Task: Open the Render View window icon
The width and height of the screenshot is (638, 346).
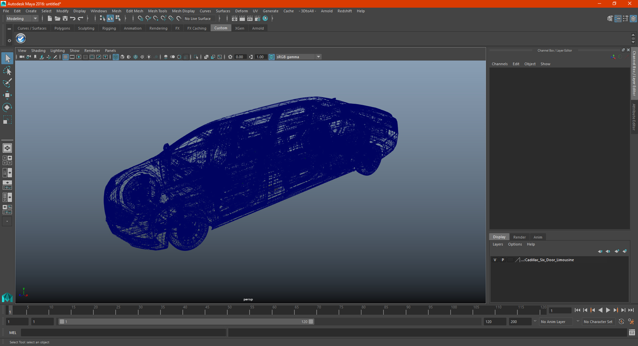Action: tap(235, 19)
